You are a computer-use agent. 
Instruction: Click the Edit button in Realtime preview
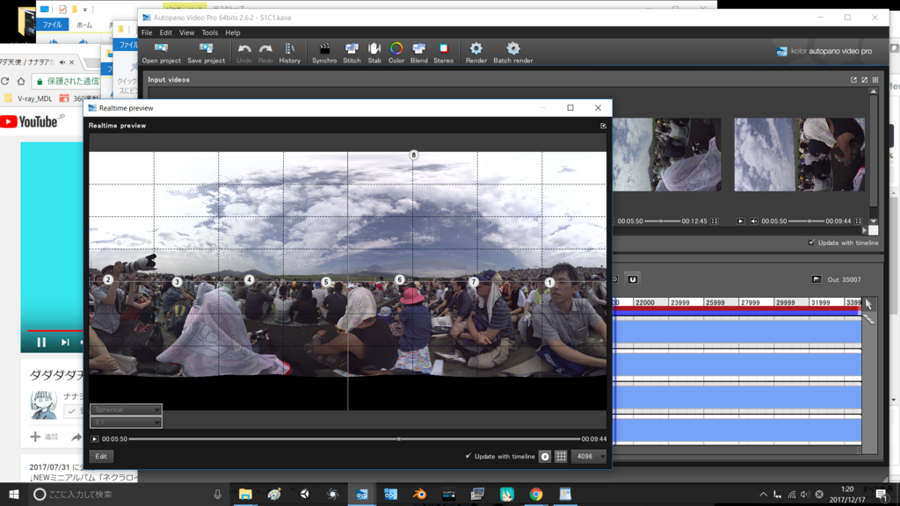point(101,457)
